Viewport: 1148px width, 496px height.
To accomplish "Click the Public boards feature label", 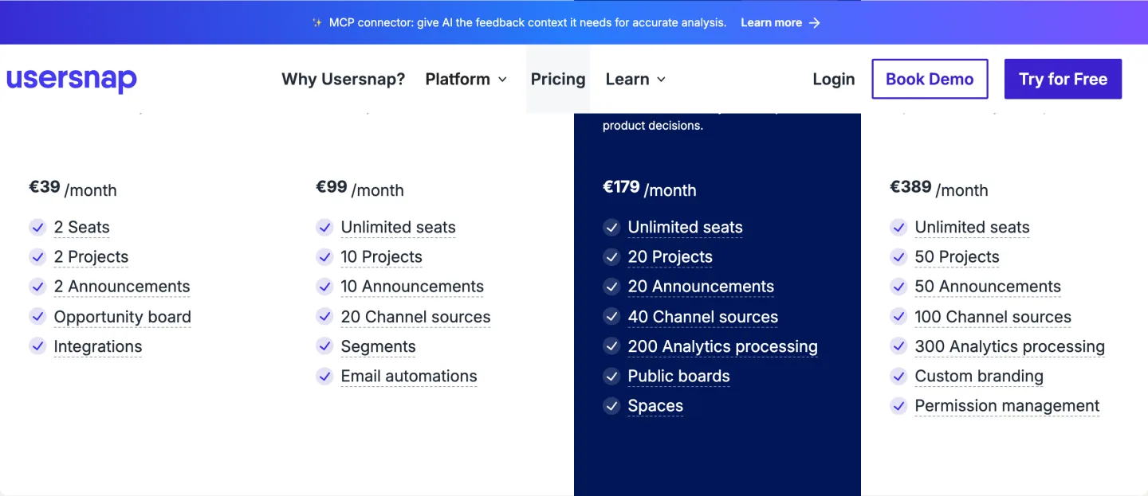I will click(x=678, y=377).
